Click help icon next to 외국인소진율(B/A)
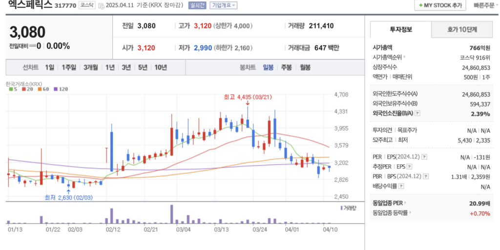This screenshot has width=500, height=250. pos(417,113)
